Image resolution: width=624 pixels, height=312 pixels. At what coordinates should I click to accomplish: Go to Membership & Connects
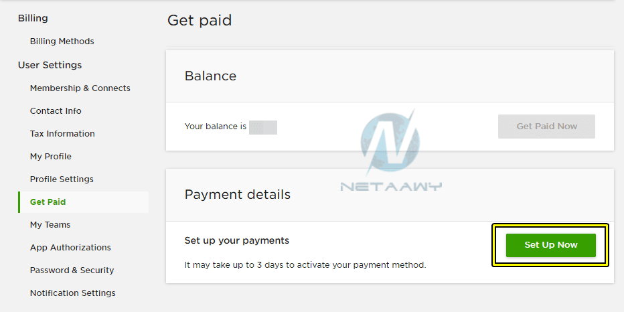[x=80, y=88]
